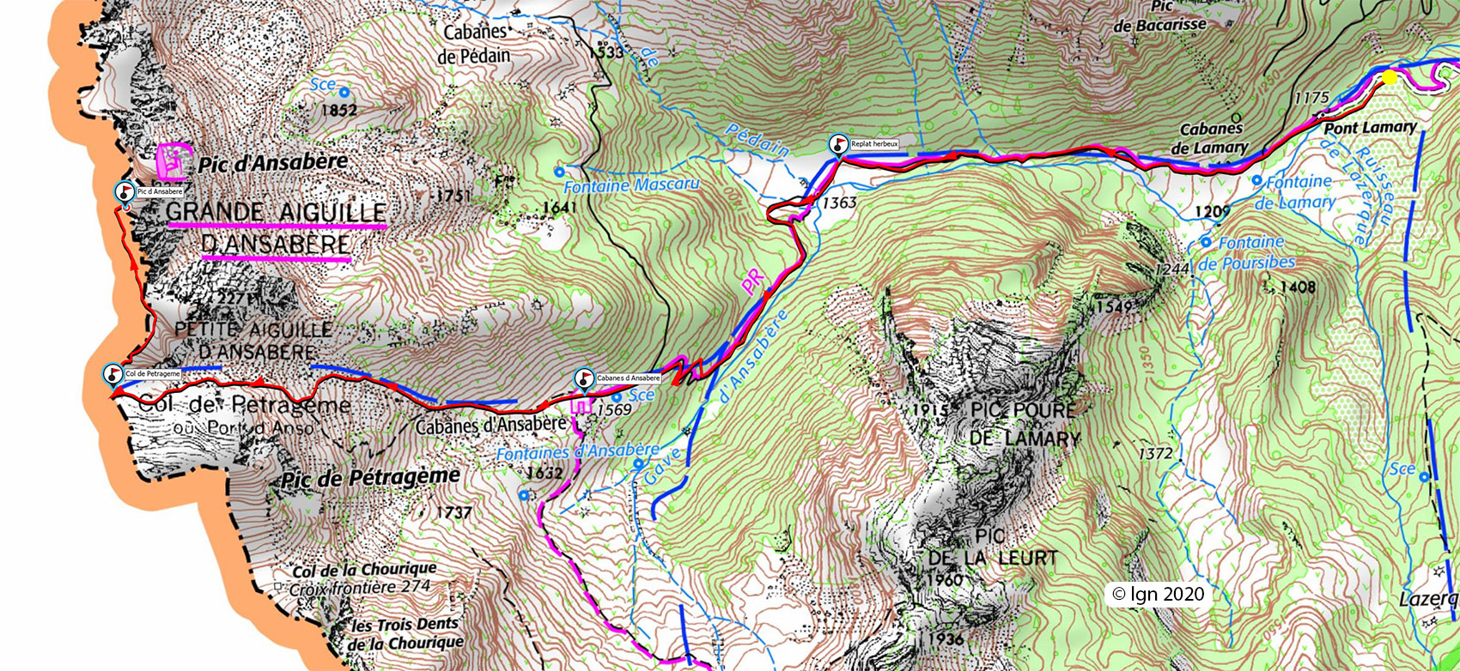Click the © Ign 2020 copyright badge

click(1159, 594)
